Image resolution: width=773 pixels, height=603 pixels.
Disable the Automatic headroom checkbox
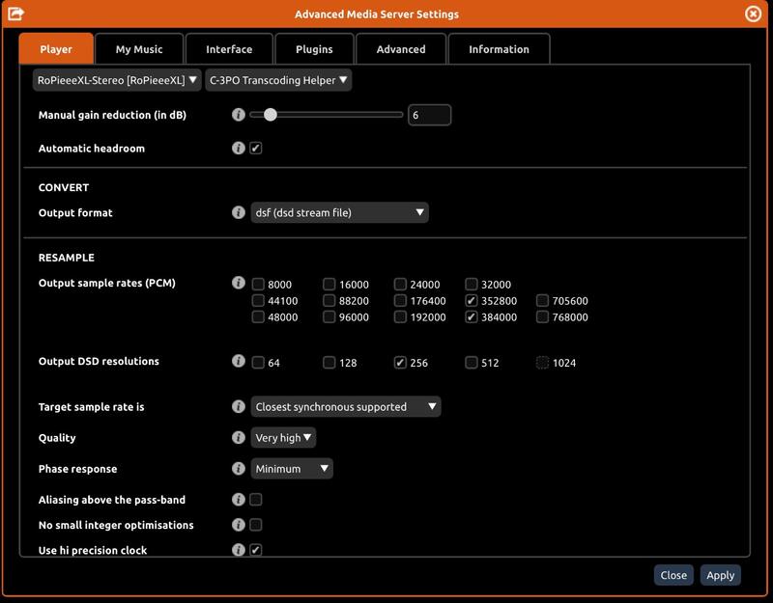(256, 149)
